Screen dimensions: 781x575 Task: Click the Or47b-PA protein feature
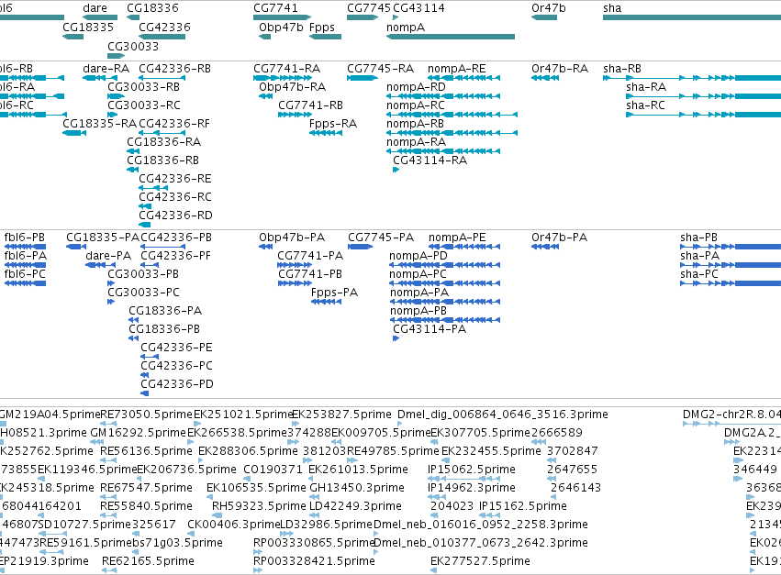pos(545,247)
